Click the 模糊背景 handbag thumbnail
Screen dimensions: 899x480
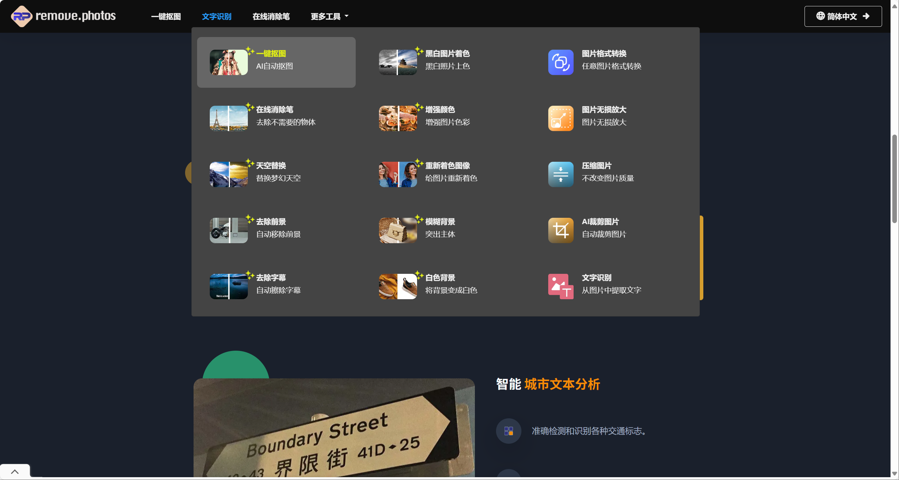398,230
